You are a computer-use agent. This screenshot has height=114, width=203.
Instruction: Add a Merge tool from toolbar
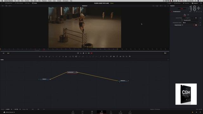[x=70, y=57]
